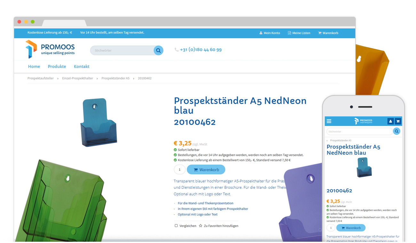Screen dimensions: 416x243
Task: Open Mein Konto user icon link
Action: point(269,33)
